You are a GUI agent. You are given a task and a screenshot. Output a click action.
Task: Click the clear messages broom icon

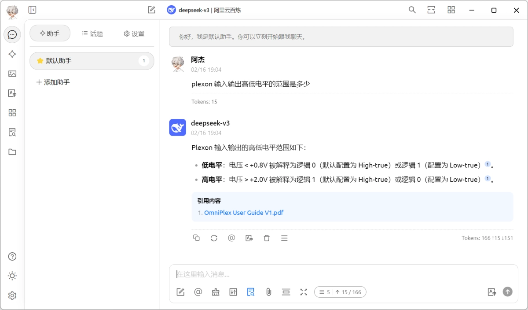216,292
